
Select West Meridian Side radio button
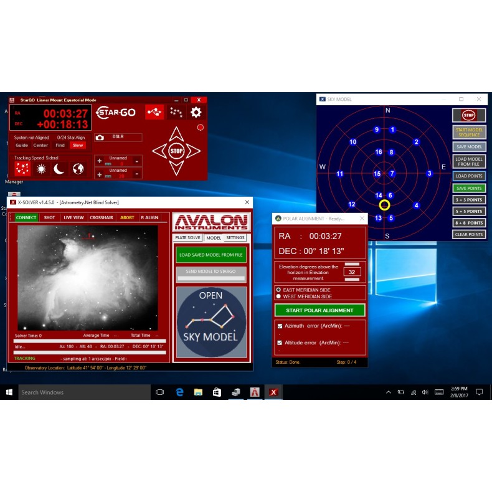tap(278, 296)
